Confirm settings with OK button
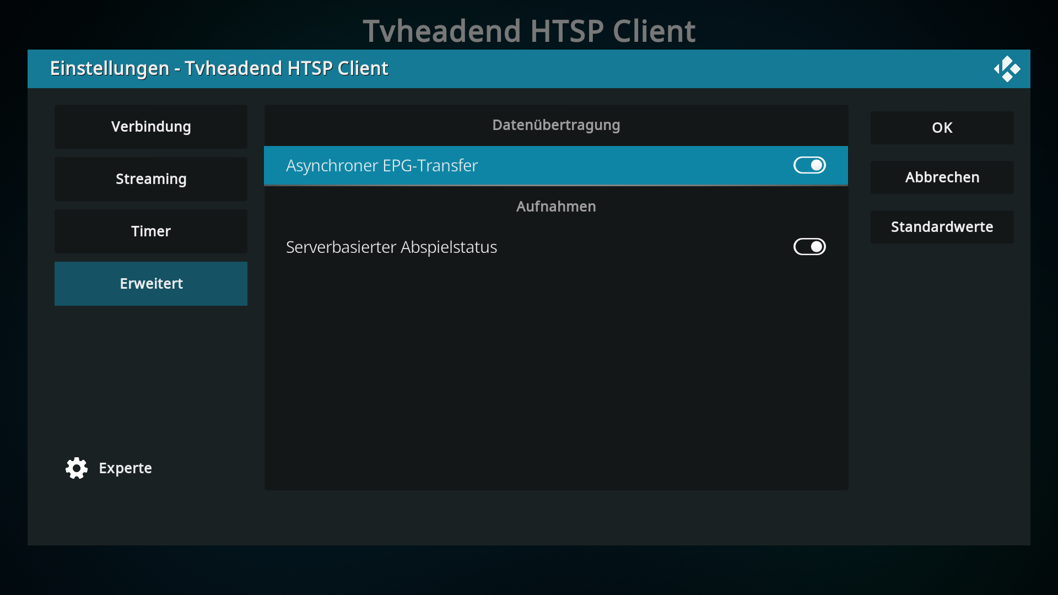Screen dimensions: 1058x595 [x=942, y=128]
